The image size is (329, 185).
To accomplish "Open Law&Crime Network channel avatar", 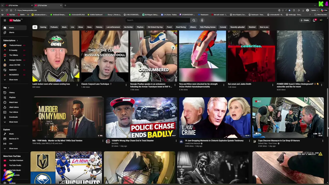I will (x=181, y=142).
